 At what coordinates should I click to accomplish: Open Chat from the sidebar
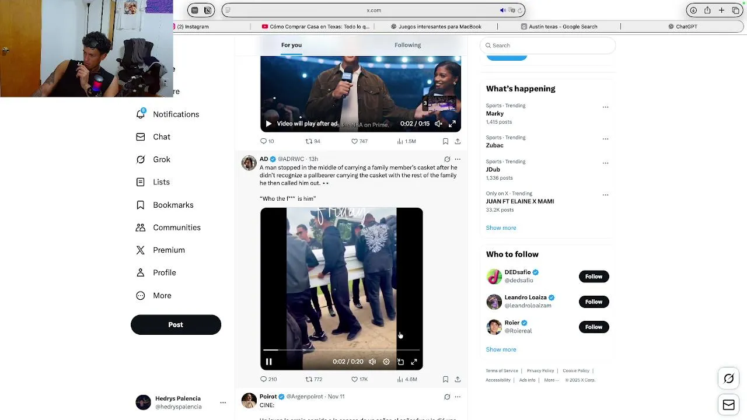pyautogui.click(x=153, y=137)
